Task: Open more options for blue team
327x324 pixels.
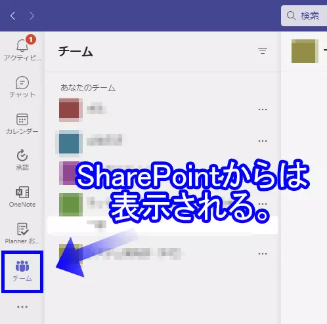Action: (263, 141)
